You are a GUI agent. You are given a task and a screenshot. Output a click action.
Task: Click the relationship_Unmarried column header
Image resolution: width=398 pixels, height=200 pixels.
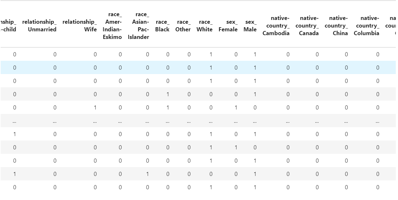(x=39, y=26)
